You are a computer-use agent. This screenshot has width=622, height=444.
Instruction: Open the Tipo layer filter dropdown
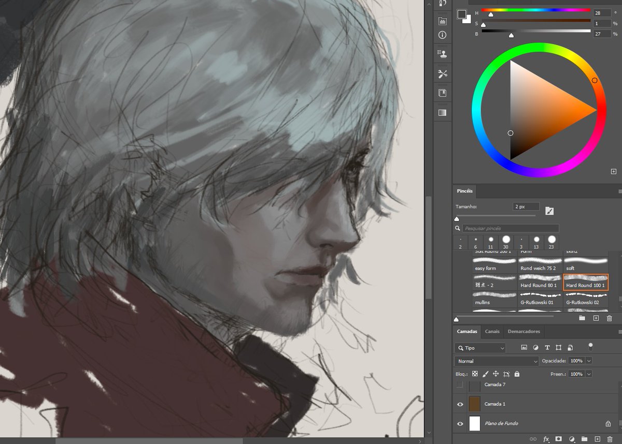pyautogui.click(x=480, y=348)
